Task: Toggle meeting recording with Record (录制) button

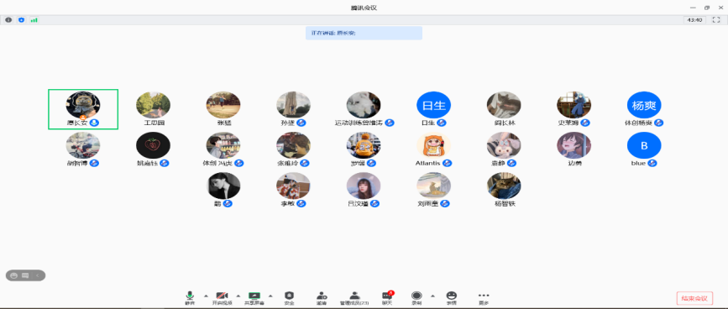Action: click(x=417, y=297)
